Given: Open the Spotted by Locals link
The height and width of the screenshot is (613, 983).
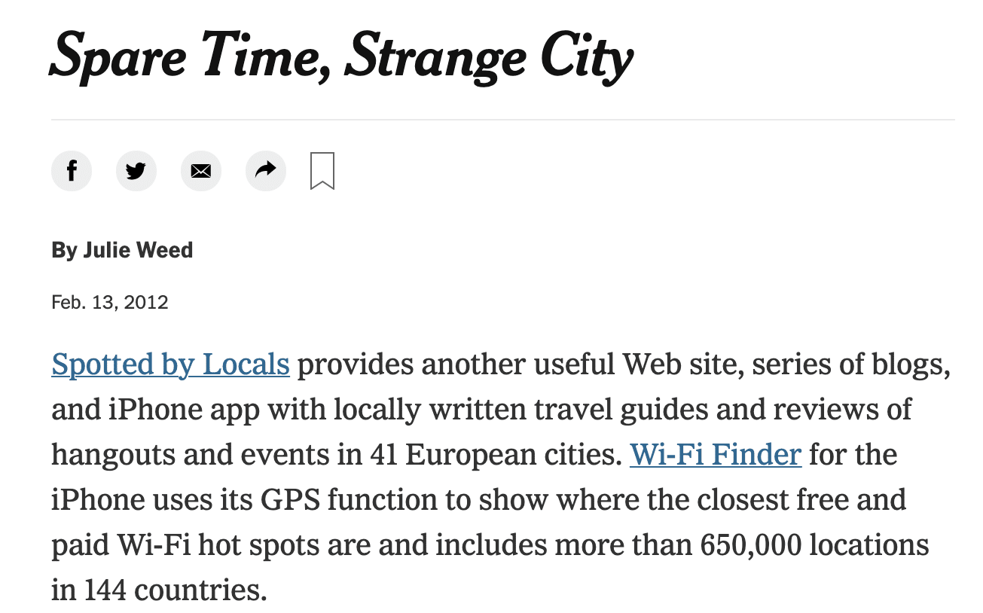Looking at the screenshot, I should point(171,364).
